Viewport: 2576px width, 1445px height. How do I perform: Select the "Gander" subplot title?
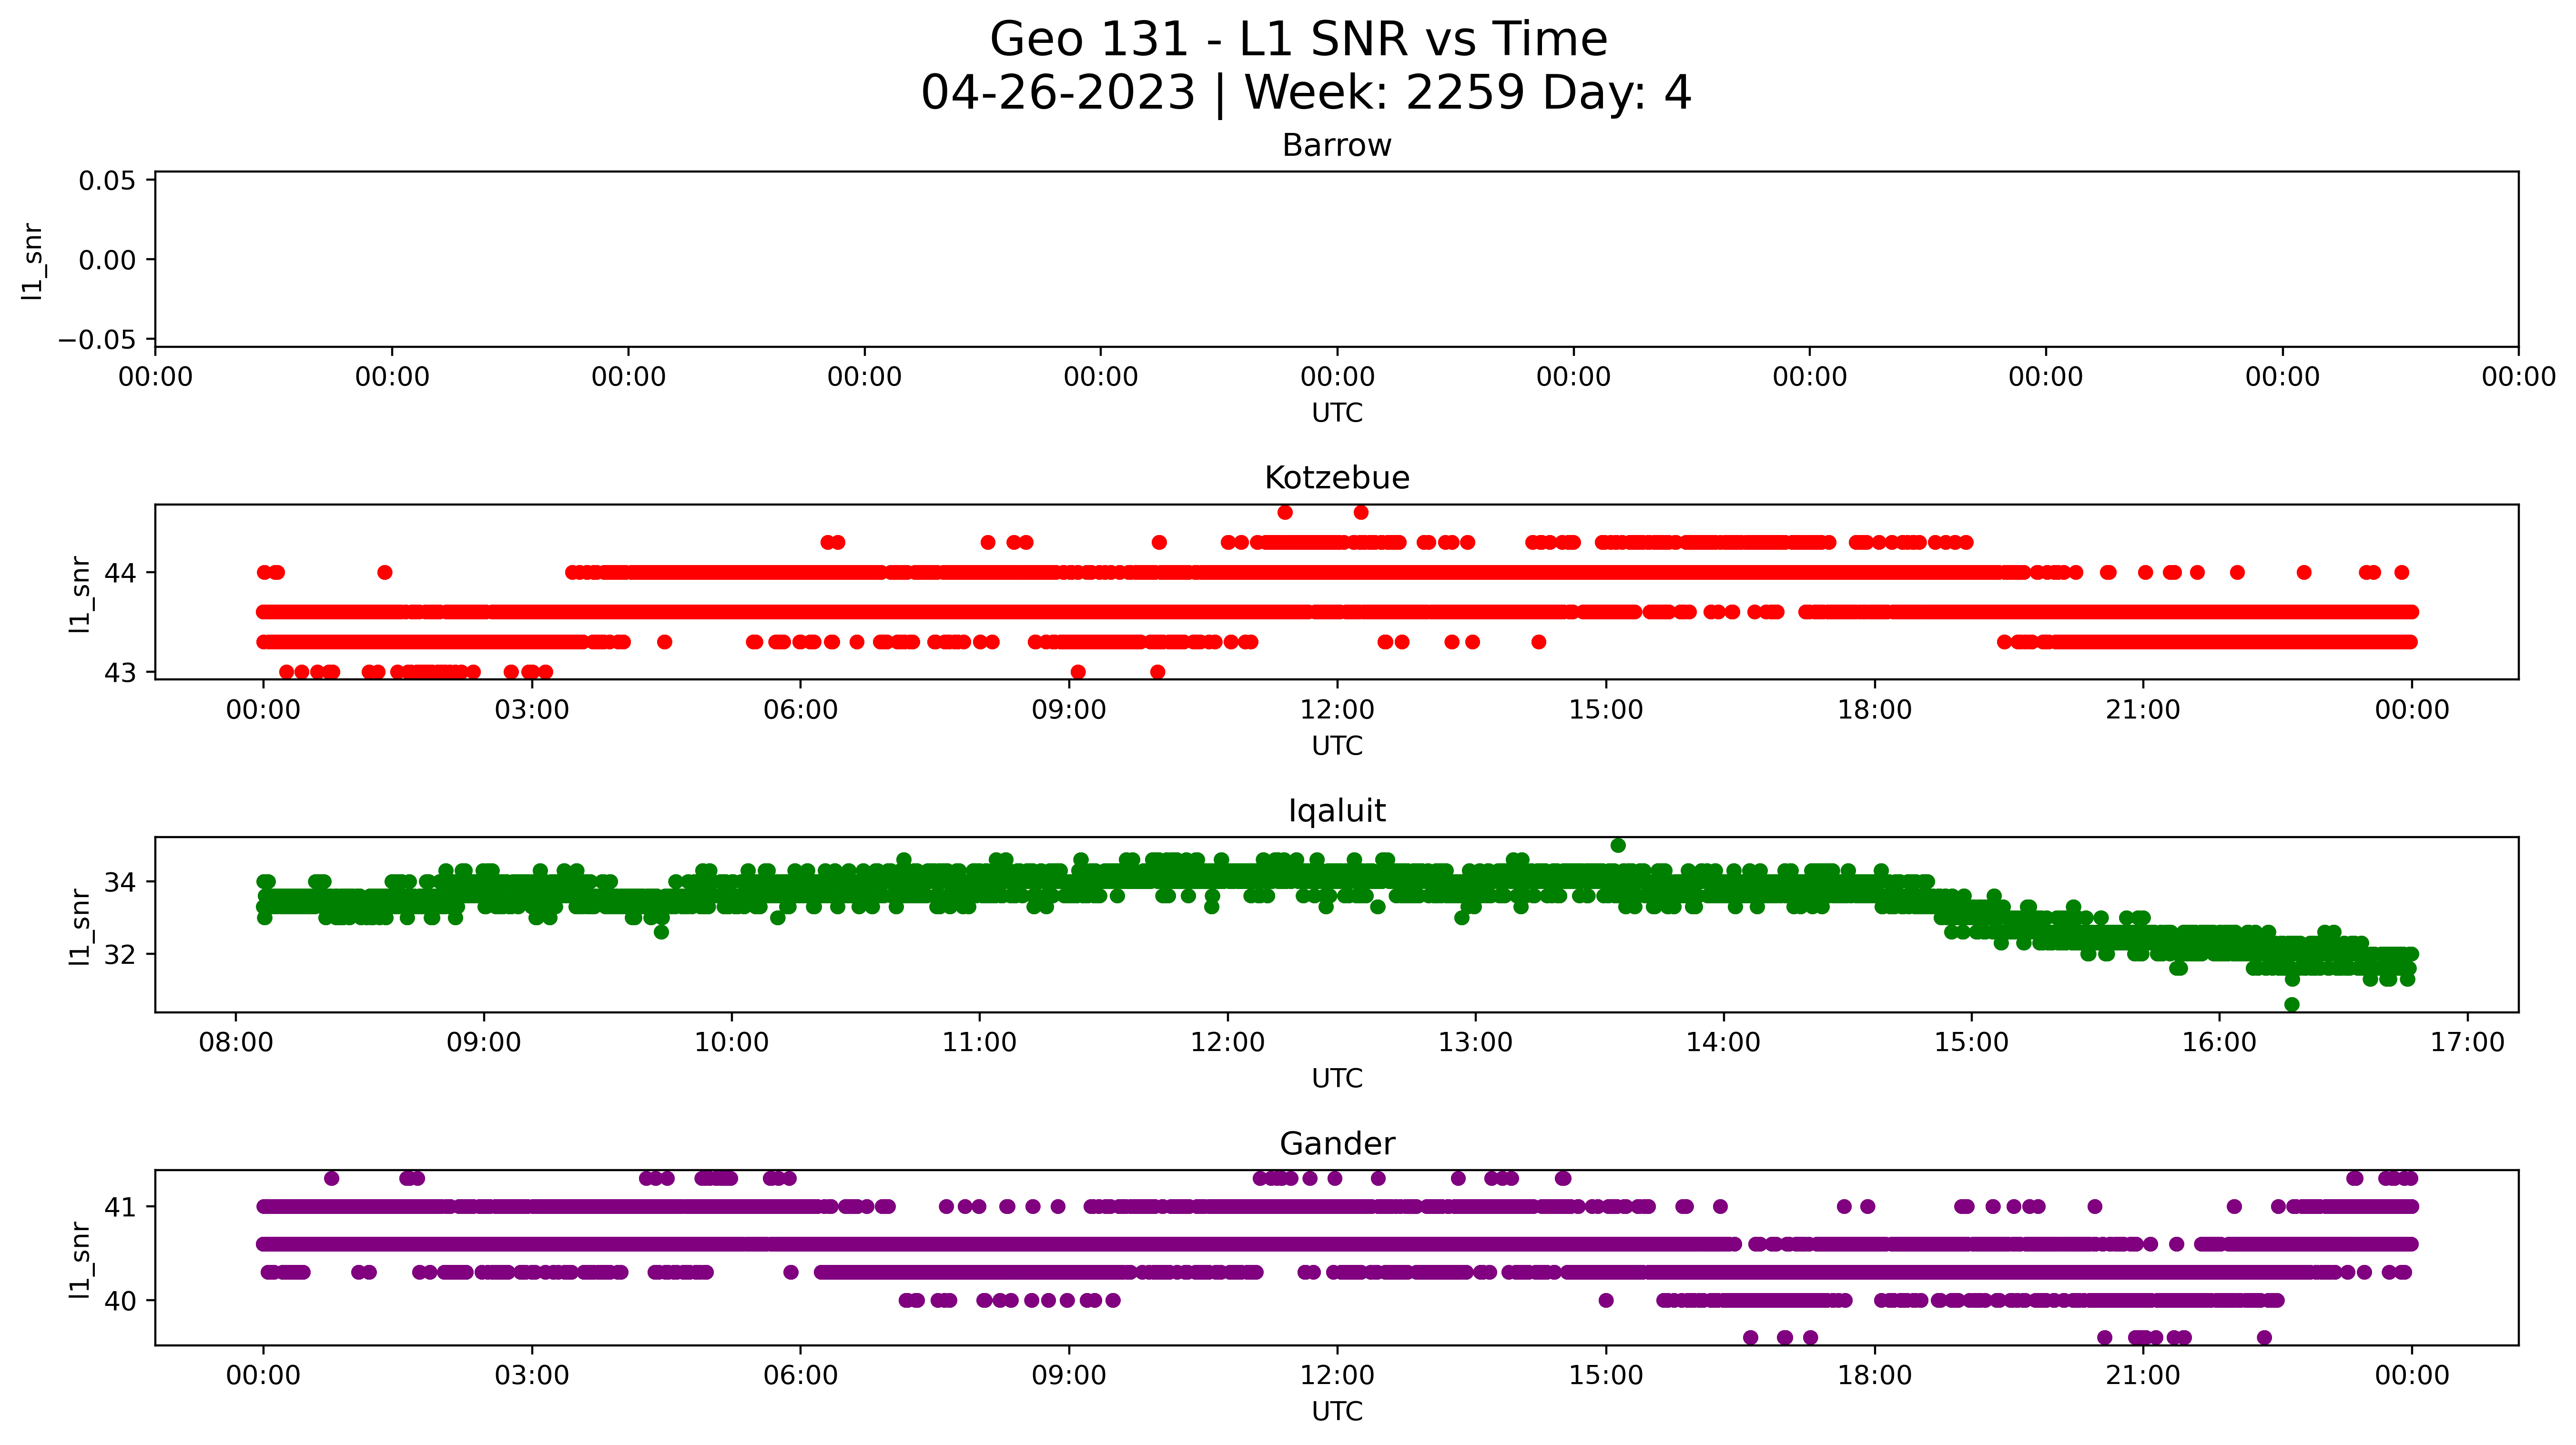pyautogui.click(x=1337, y=1144)
